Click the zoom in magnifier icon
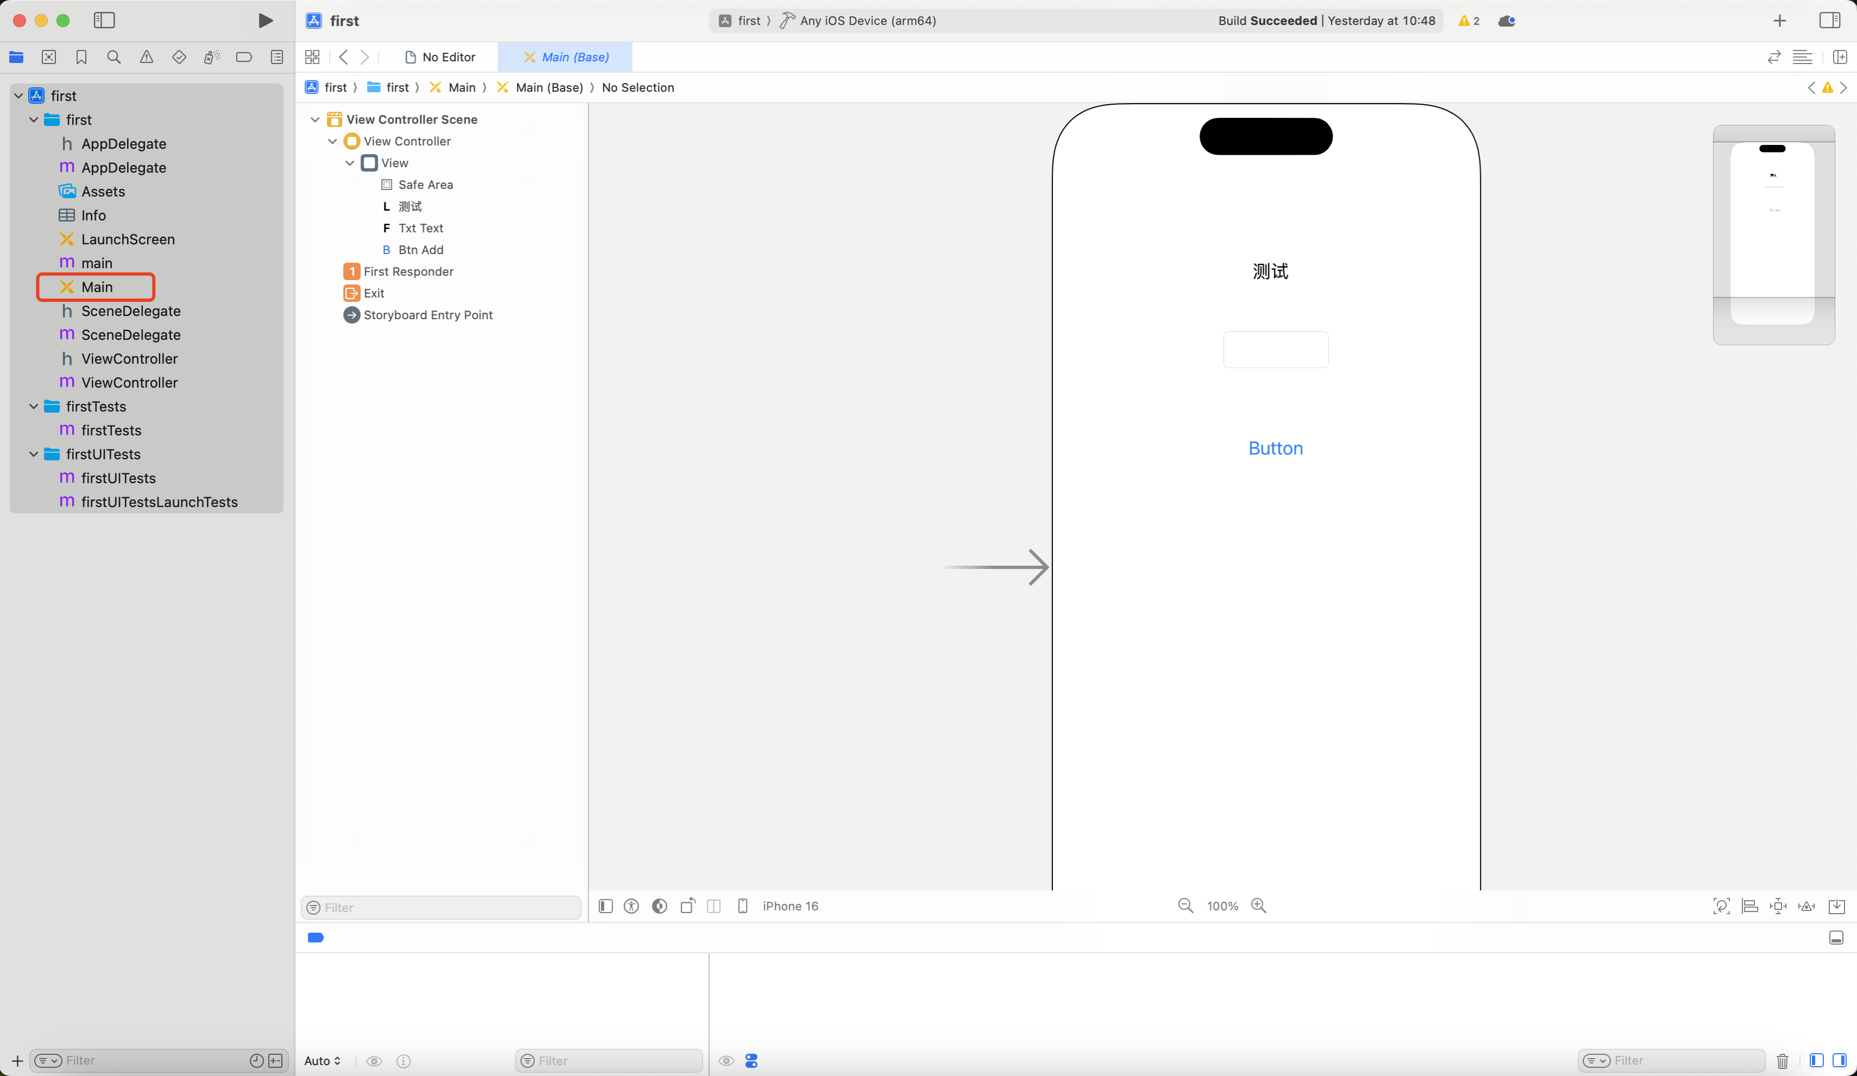The height and width of the screenshot is (1076, 1857). click(x=1259, y=906)
